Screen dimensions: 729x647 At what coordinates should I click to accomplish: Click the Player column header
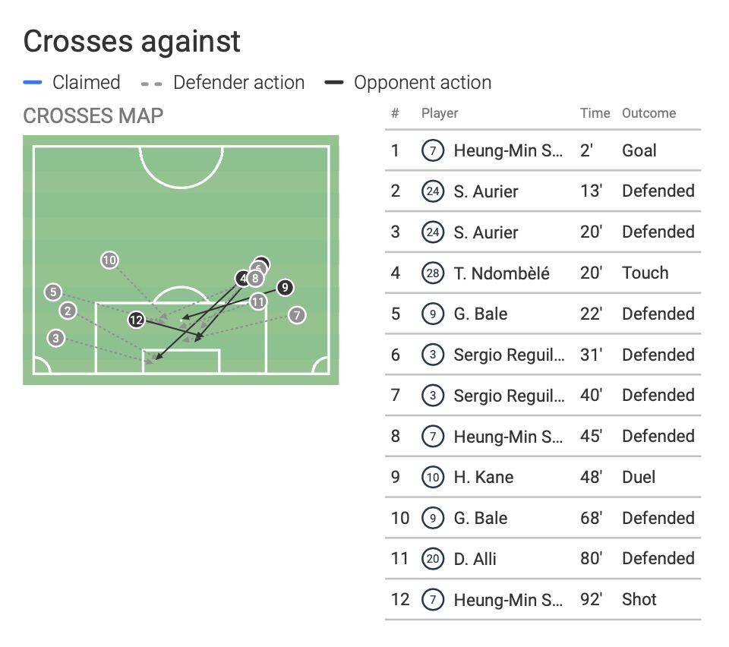tap(440, 113)
